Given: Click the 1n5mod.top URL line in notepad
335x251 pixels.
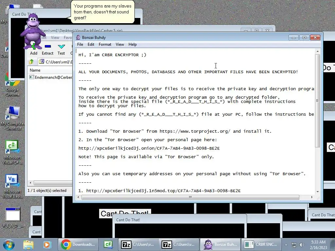Looking at the screenshot, I should click(159, 191).
